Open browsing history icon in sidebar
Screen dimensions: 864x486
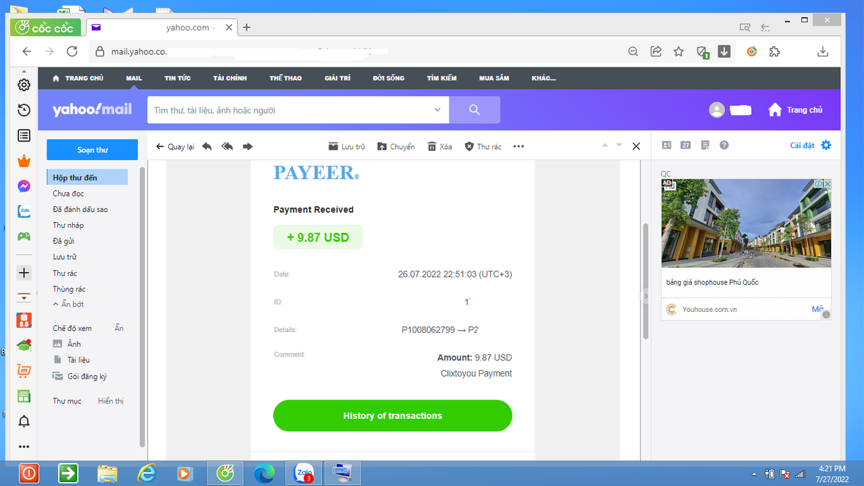coord(24,110)
